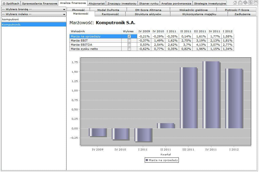259x172 pixels.
Task: Open the 'Wykorzystanie majątku' sub-tab
Action: tap(199, 14)
